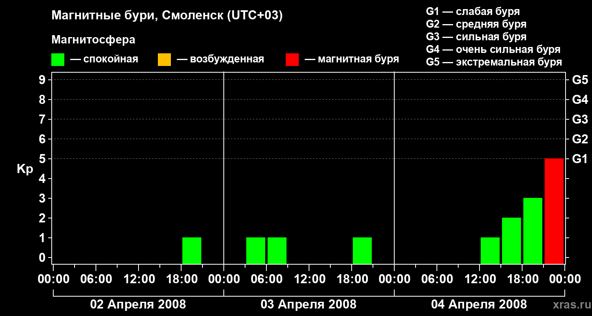The image size is (592, 316).
Task: Click the 03 Апреля bar starting at 18:00
Action: [362, 250]
